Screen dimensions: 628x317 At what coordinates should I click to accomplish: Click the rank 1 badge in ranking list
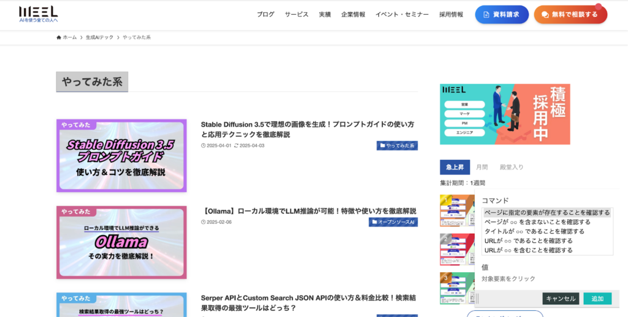[445, 200]
